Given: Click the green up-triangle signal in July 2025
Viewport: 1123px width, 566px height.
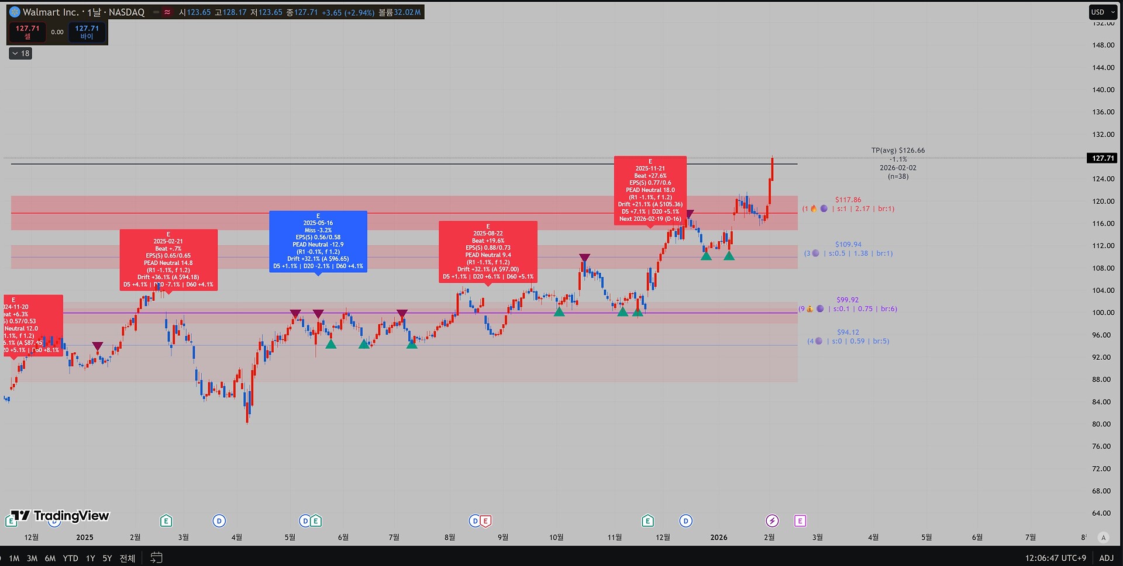Looking at the screenshot, I should click(412, 344).
